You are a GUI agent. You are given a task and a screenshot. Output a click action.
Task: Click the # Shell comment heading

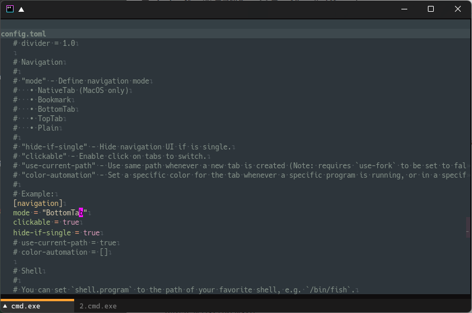28,271
